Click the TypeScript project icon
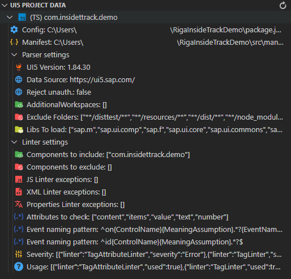The height and width of the screenshot is (279, 291). click(x=22, y=18)
